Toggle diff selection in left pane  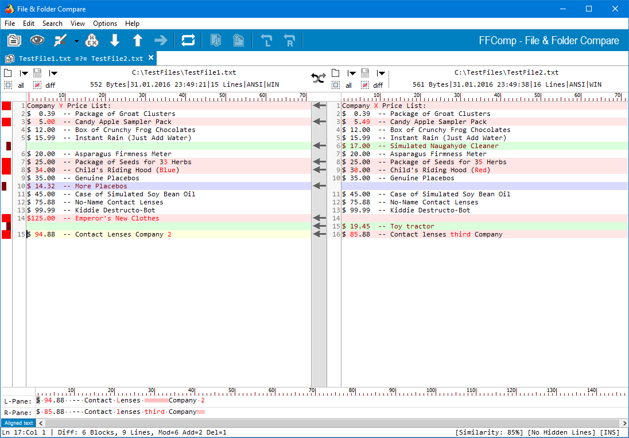[37, 85]
